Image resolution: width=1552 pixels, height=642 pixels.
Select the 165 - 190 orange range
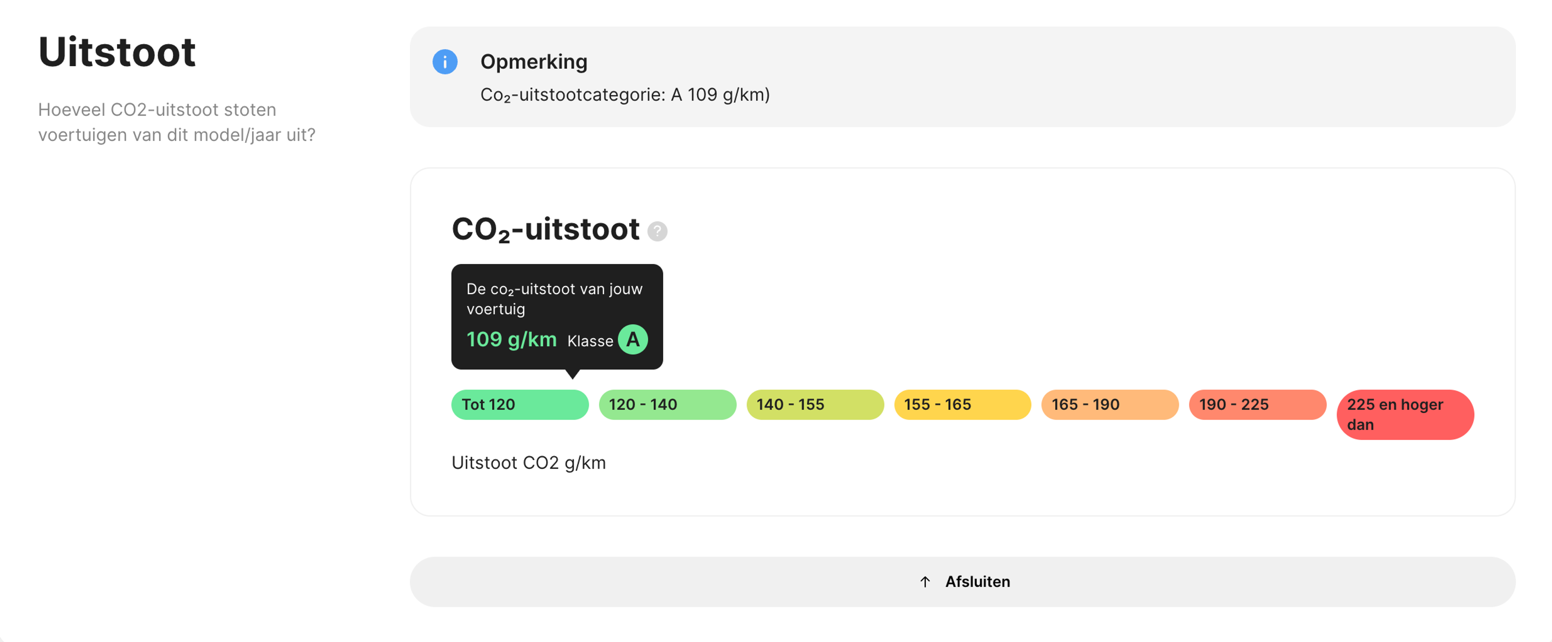pos(1110,405)
